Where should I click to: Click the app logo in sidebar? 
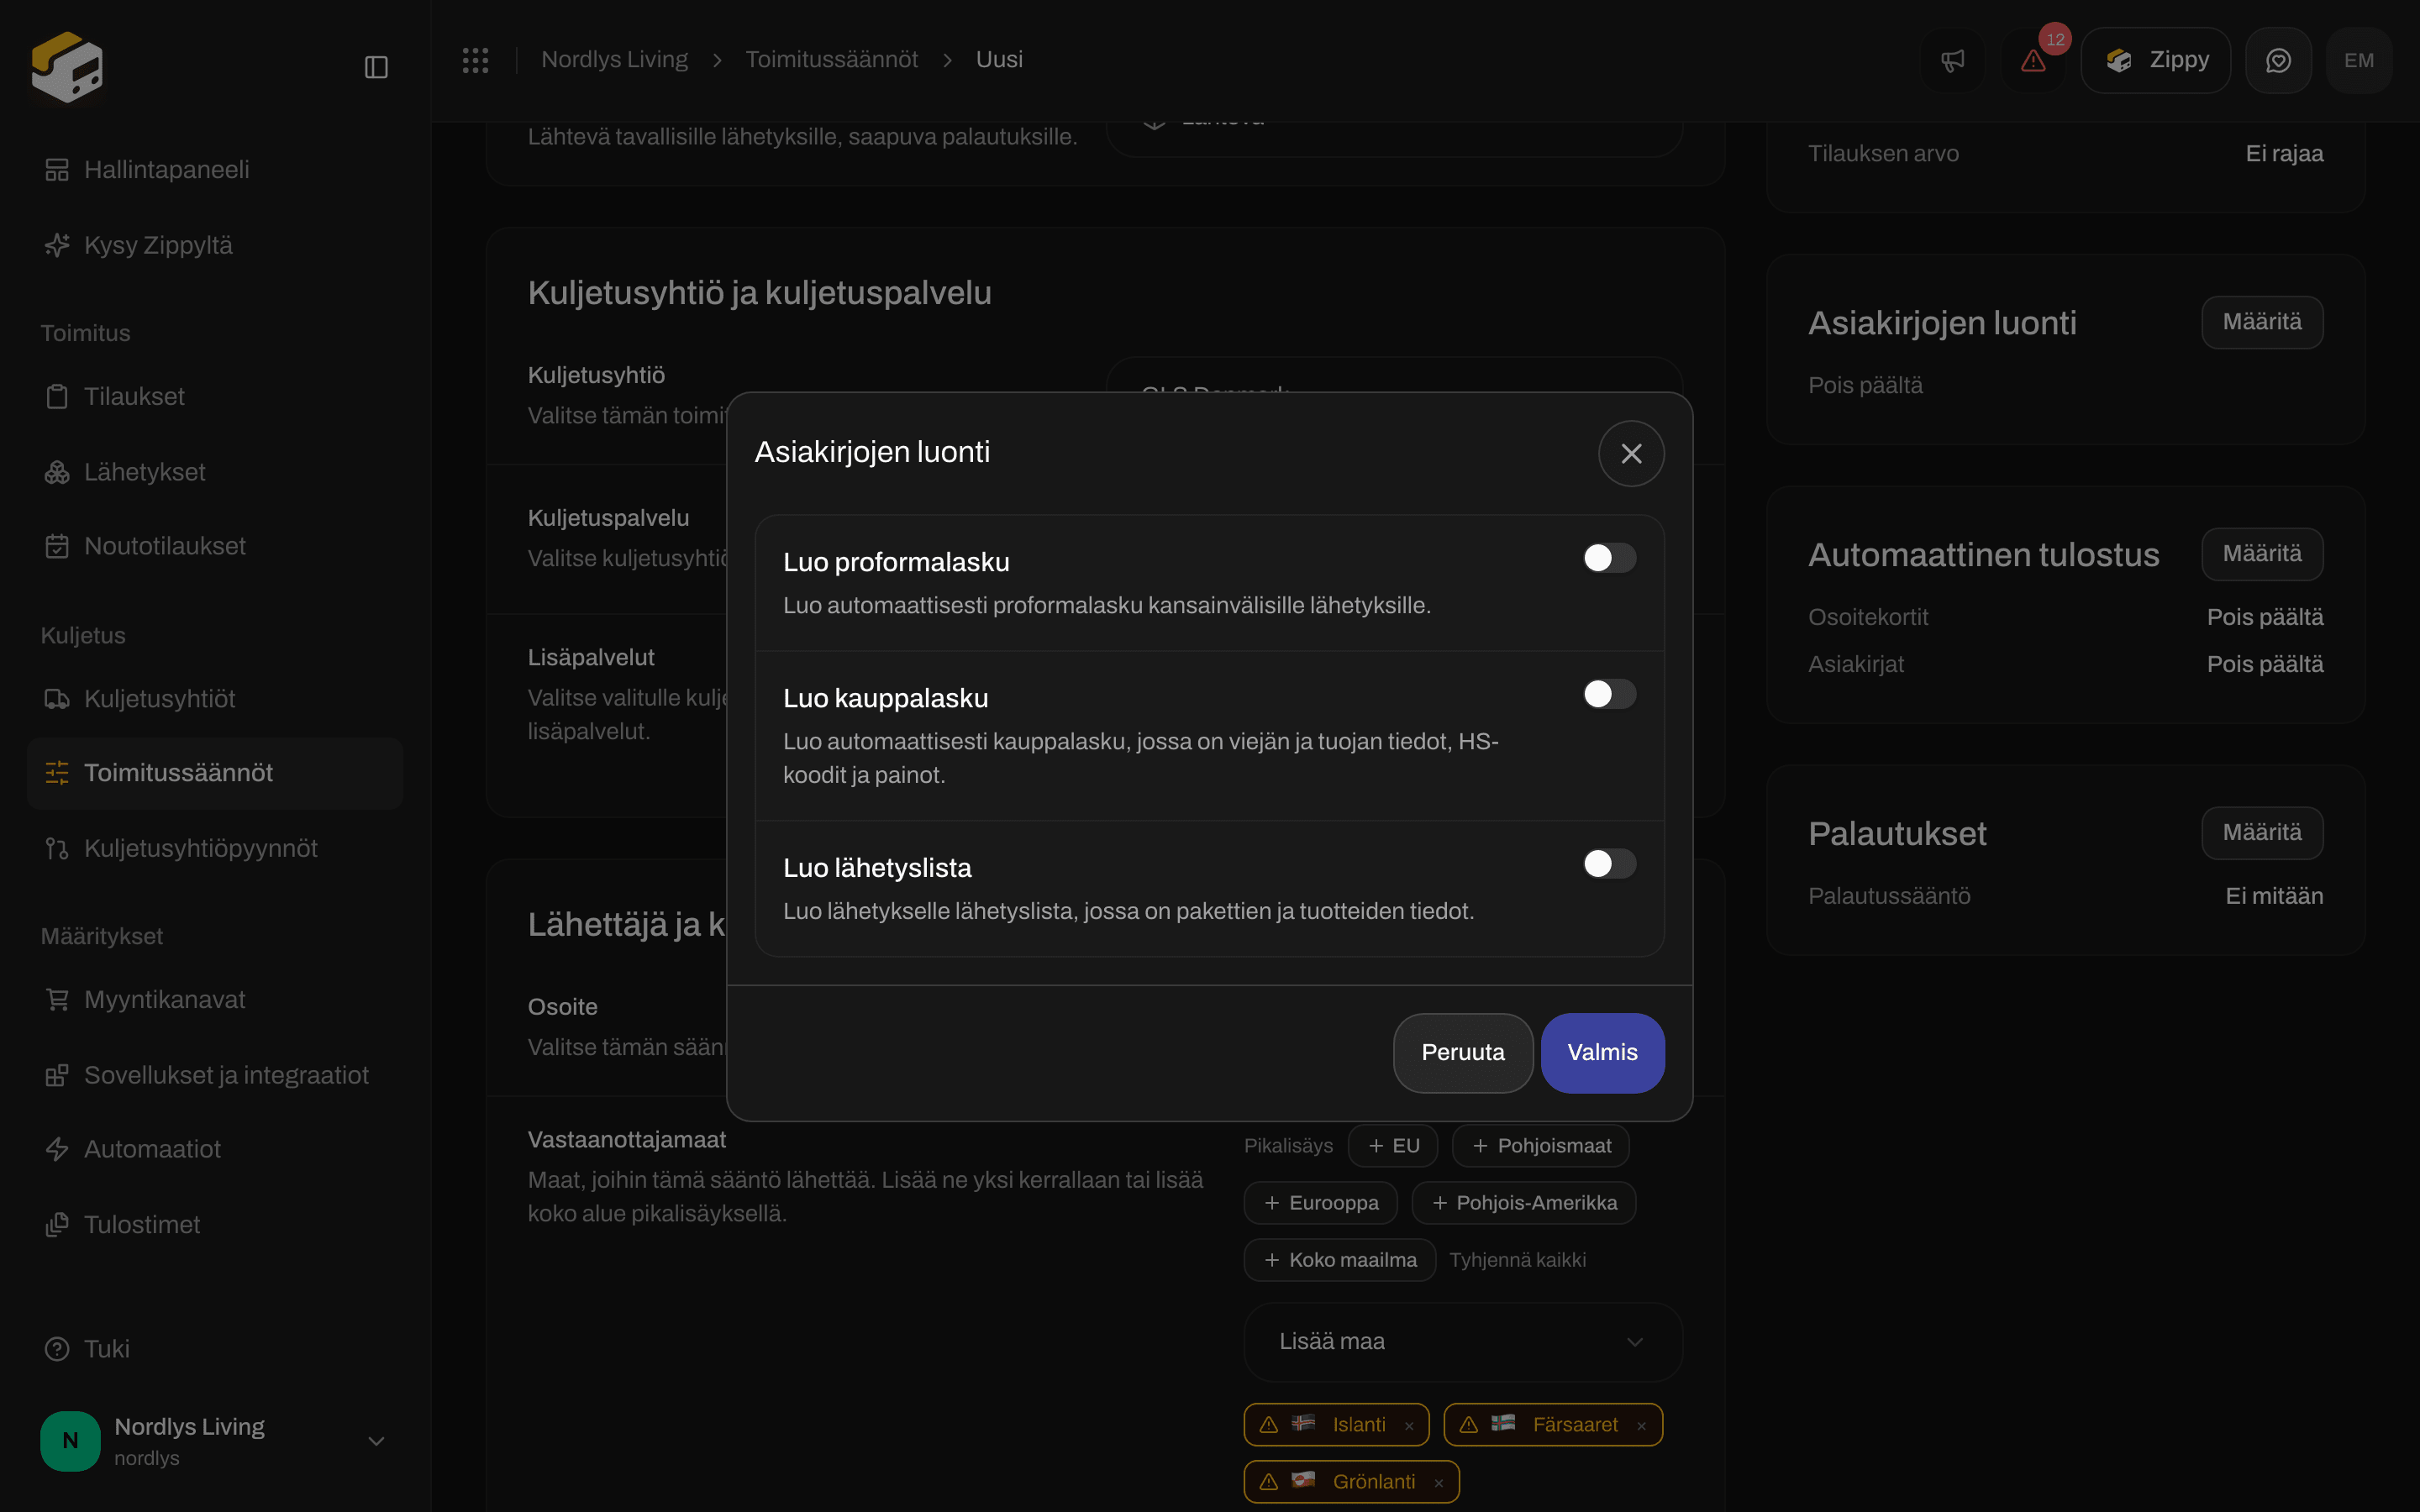tap(67, 66)
